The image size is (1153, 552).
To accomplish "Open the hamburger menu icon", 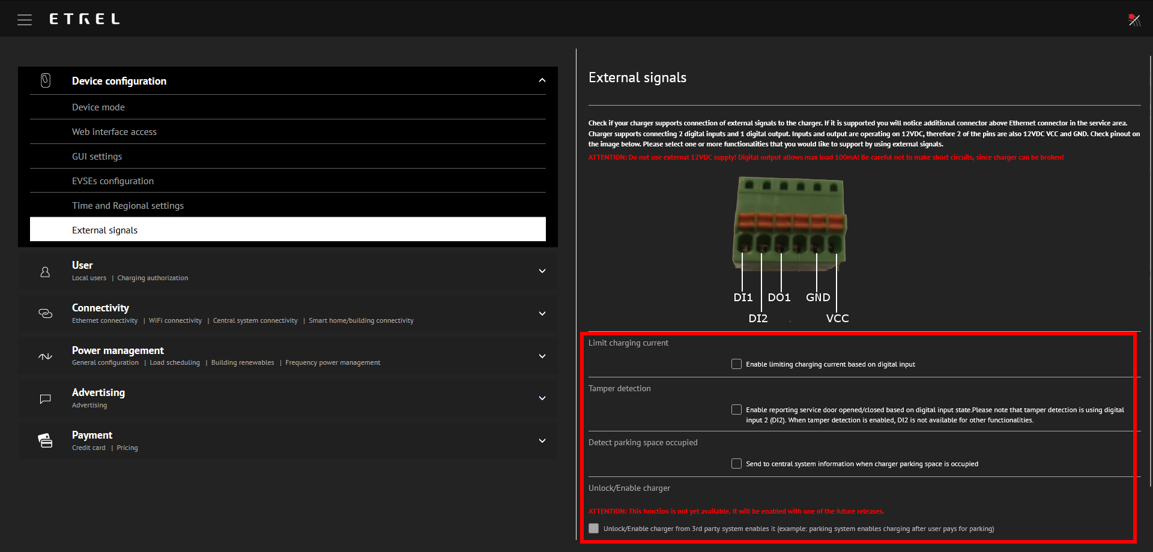I will (25, 20).
